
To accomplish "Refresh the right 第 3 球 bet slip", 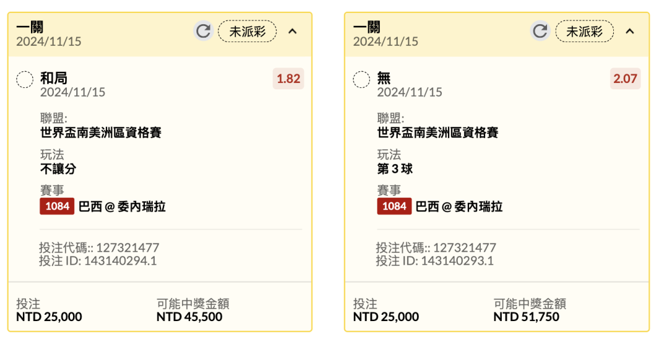I will (540, 31).
